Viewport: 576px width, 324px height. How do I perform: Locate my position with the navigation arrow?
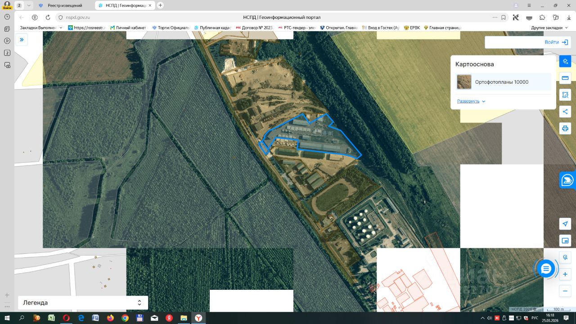[x=565, y=224]
